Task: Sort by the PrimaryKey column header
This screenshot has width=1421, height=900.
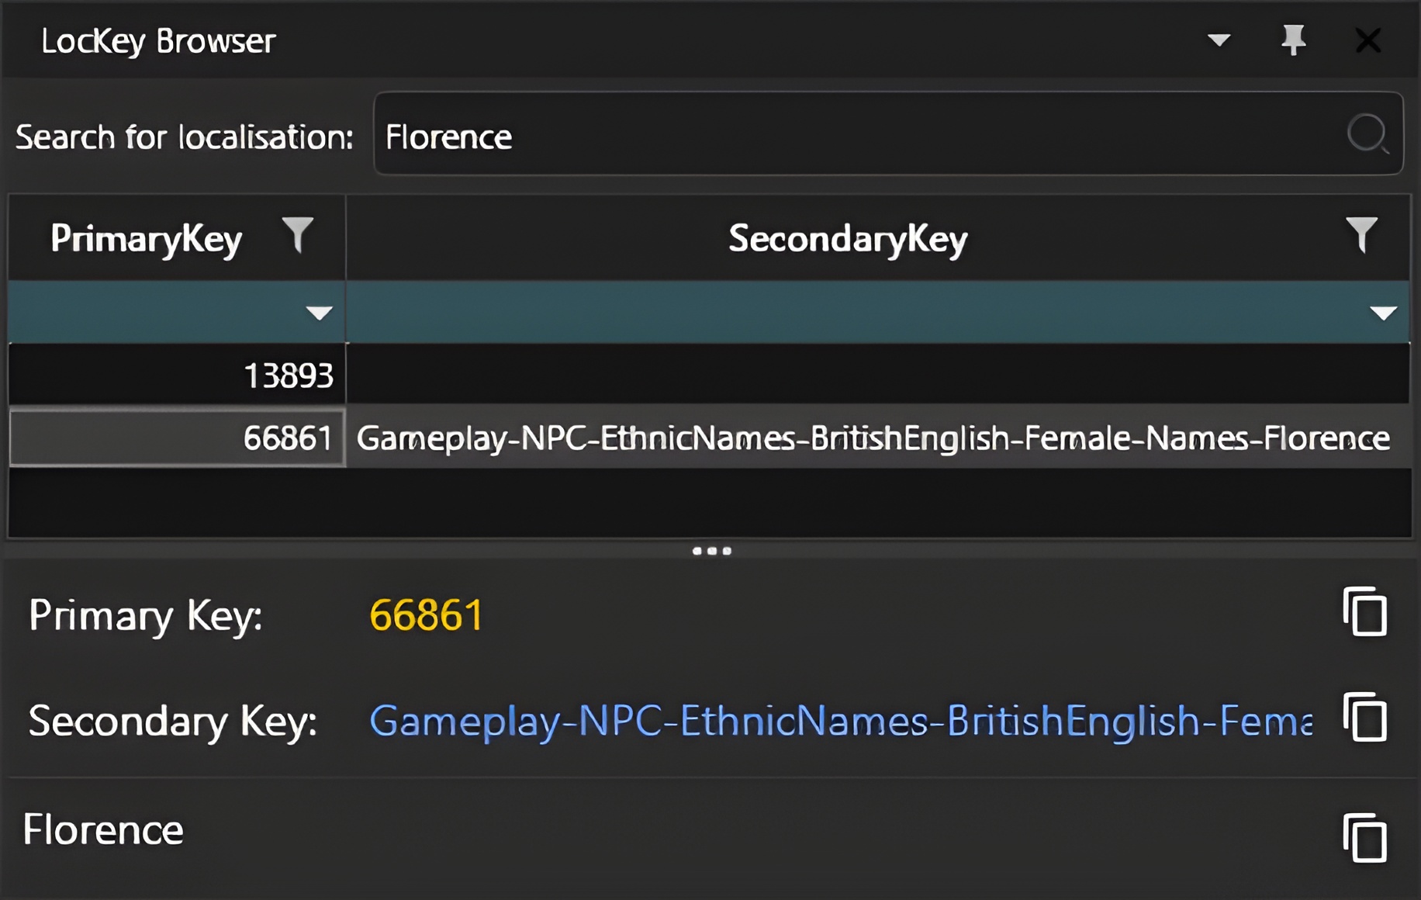Action: (x=146, y=238)
